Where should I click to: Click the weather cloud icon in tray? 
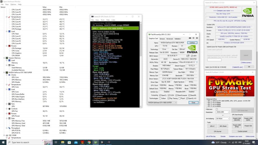tap(213, 142)
